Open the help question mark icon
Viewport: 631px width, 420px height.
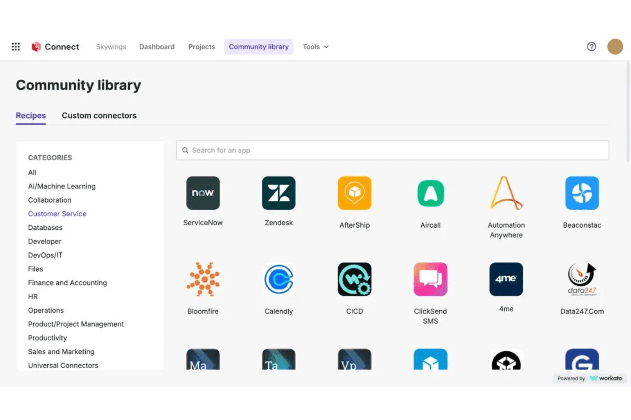click(x=591, y=47)
